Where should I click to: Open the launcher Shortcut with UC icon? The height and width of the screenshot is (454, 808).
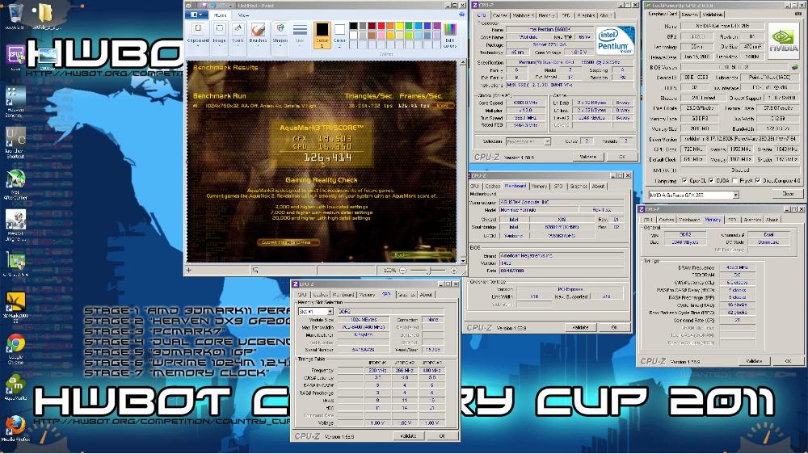click(x=15, y=141)
